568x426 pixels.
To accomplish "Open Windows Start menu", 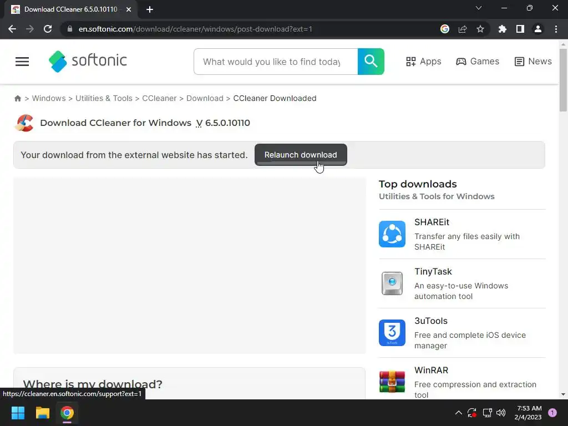I will (18, 413).
